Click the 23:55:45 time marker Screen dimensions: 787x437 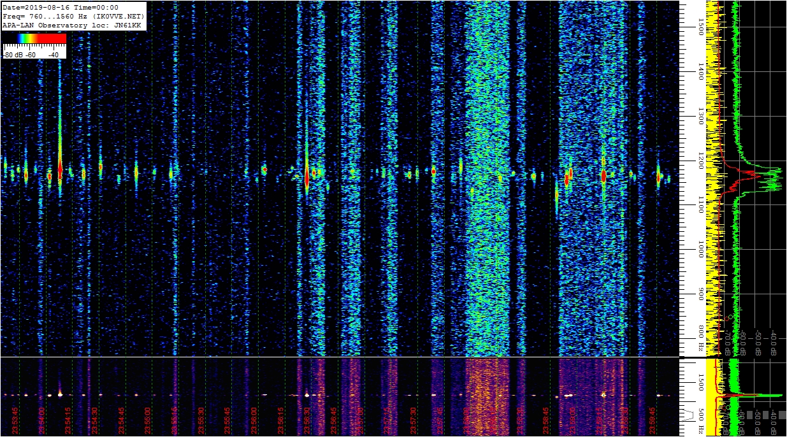tap(227, 420)
